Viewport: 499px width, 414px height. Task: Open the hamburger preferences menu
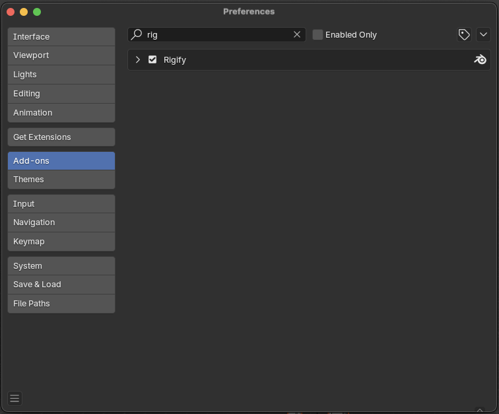click(15, 398)
